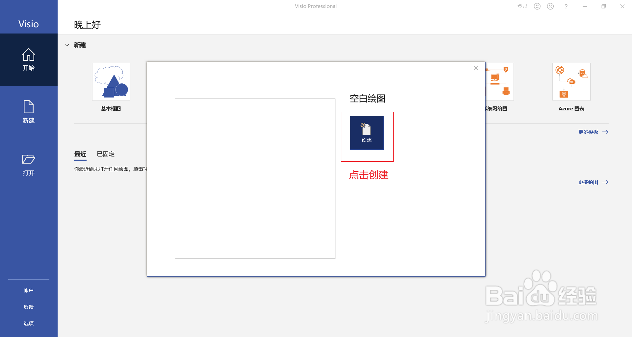Viewport: 632px width, 337px height.
Task: Open the 更多模板 link
Action: tap(593, 132)
